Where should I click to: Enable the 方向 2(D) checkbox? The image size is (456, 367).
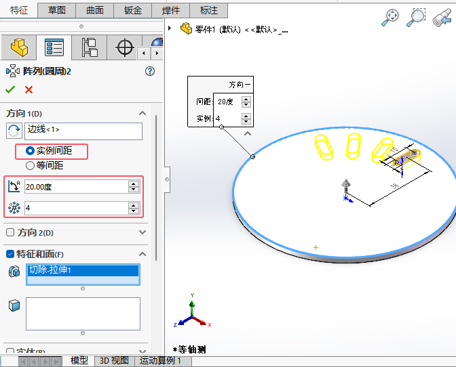(10, 232)
